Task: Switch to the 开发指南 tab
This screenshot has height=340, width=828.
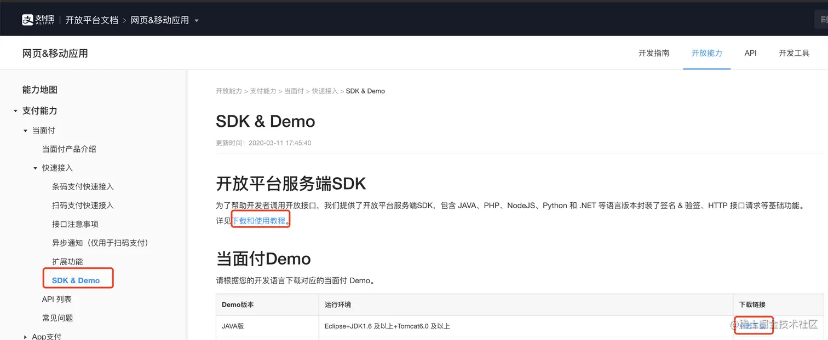Action: tap(654, 53)
